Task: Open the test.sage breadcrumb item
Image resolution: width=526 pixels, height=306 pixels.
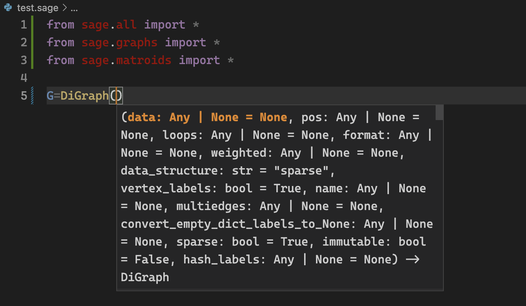Action: [37, 8]
